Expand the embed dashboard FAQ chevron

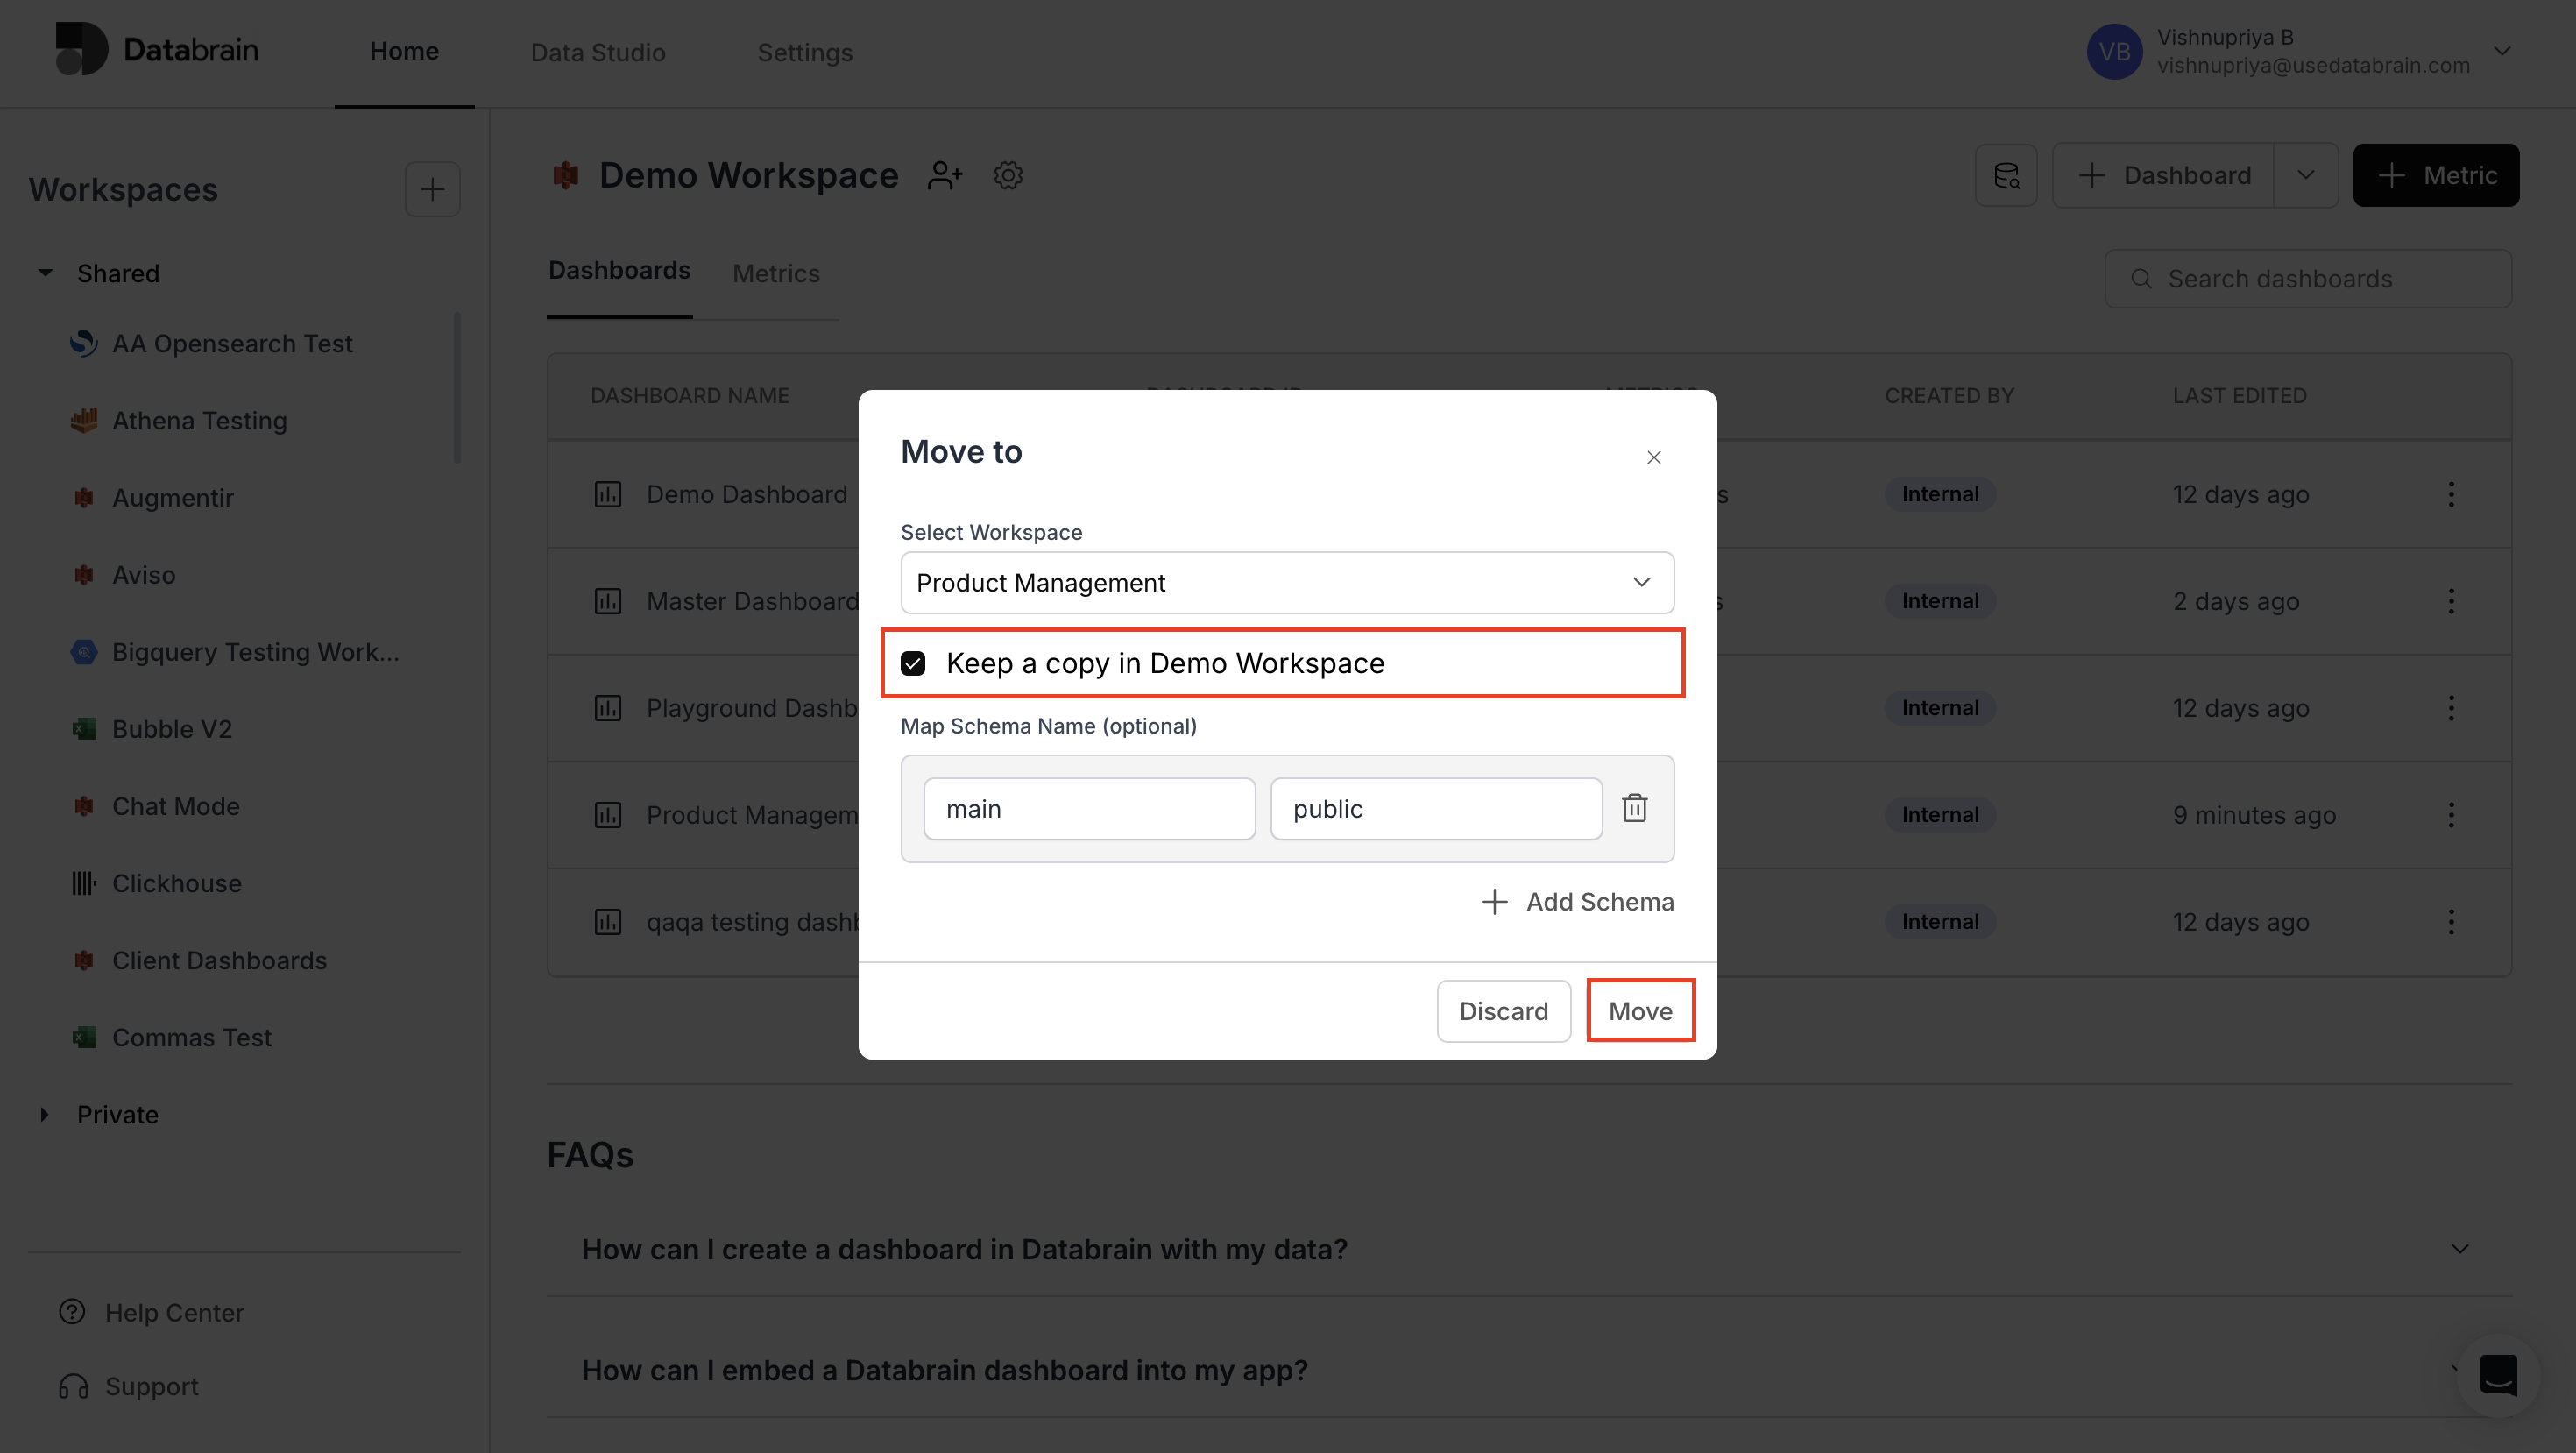(x=2460, y=1371)
